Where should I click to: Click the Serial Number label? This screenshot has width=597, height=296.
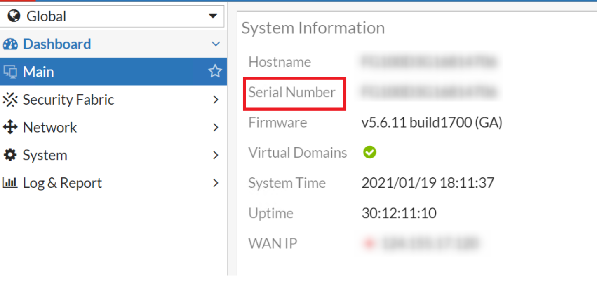[292, 92]
